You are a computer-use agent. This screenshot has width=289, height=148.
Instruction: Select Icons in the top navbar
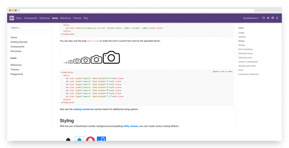(55, 18)
